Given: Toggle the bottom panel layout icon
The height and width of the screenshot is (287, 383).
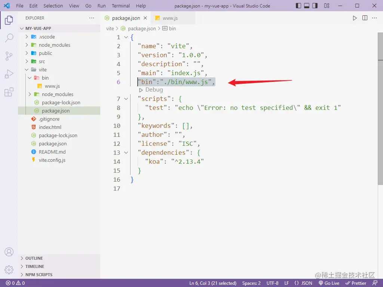Looking at the screenshot, I should (307, 6).
